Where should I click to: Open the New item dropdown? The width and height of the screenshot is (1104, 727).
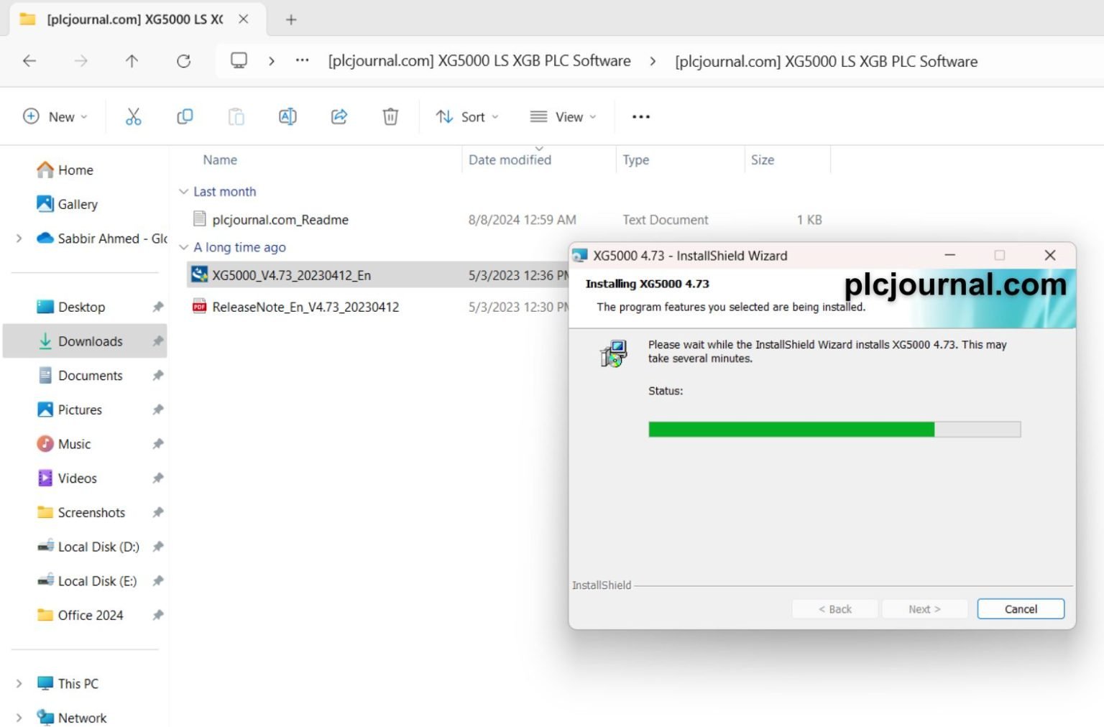[55, 116]
